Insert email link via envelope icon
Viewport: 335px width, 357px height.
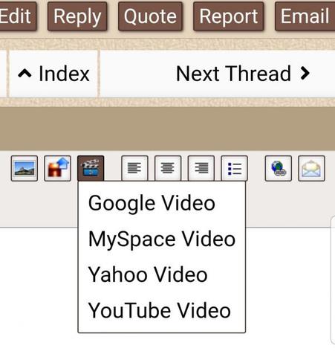(311, 168)
